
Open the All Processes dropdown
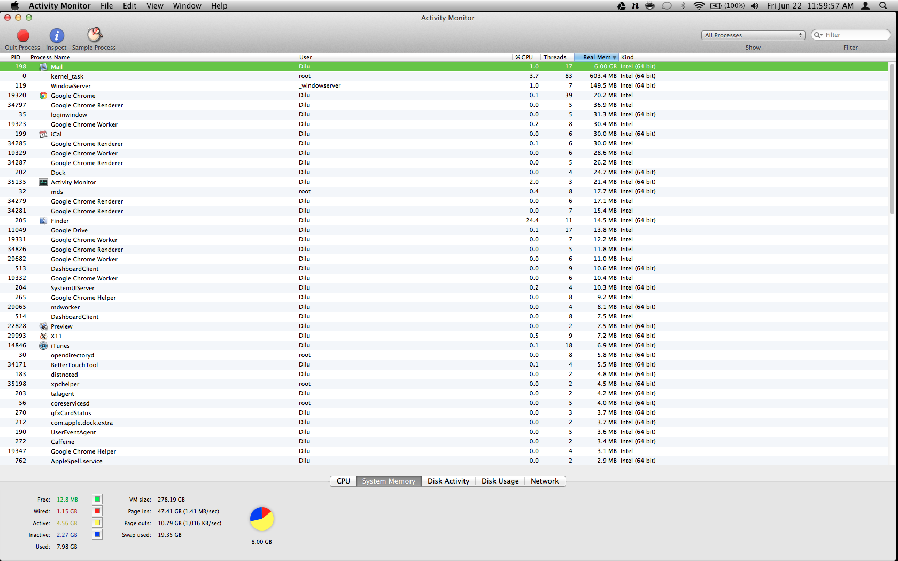(x=753, y=35)
